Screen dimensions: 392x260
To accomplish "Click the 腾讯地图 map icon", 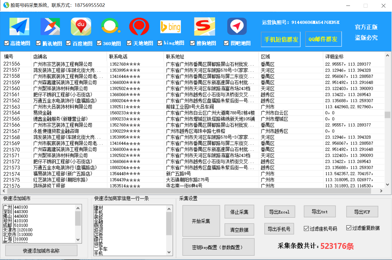I will (50, 27).
